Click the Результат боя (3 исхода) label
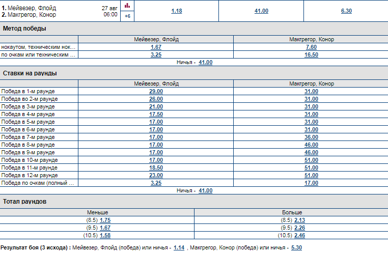Viewport: 388px width, 253px height. pyautogui.click(x=36, y=247)
